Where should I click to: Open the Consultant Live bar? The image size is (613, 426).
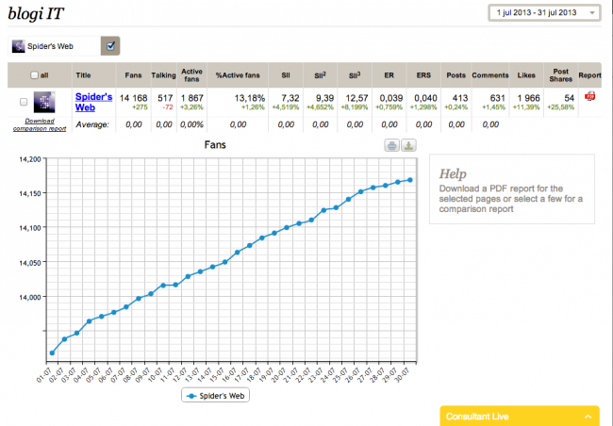pos(520,416)
